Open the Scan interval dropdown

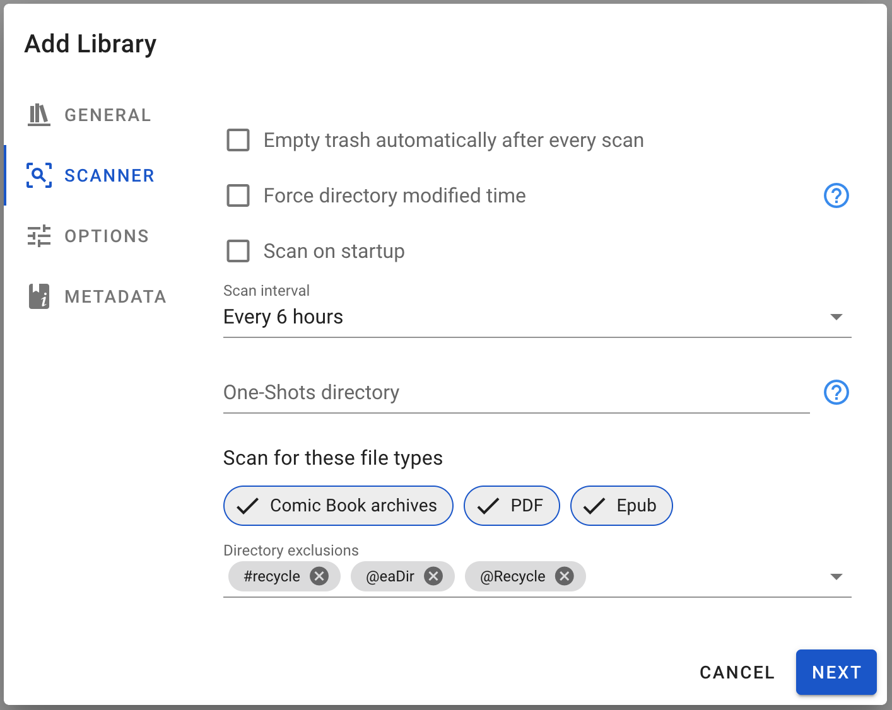pyautogui.click(x=836, y=317)
